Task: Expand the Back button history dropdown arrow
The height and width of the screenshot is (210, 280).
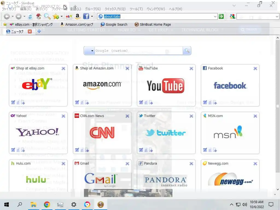Action: pos(13,17)
